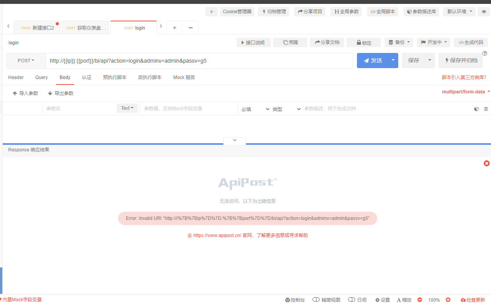Click the 参数值 input field
The image size is (491, 304).
[189, 109]
